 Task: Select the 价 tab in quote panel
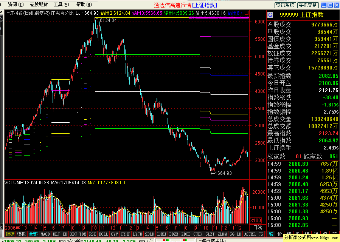pyautogui.click(x=280, y=234)
